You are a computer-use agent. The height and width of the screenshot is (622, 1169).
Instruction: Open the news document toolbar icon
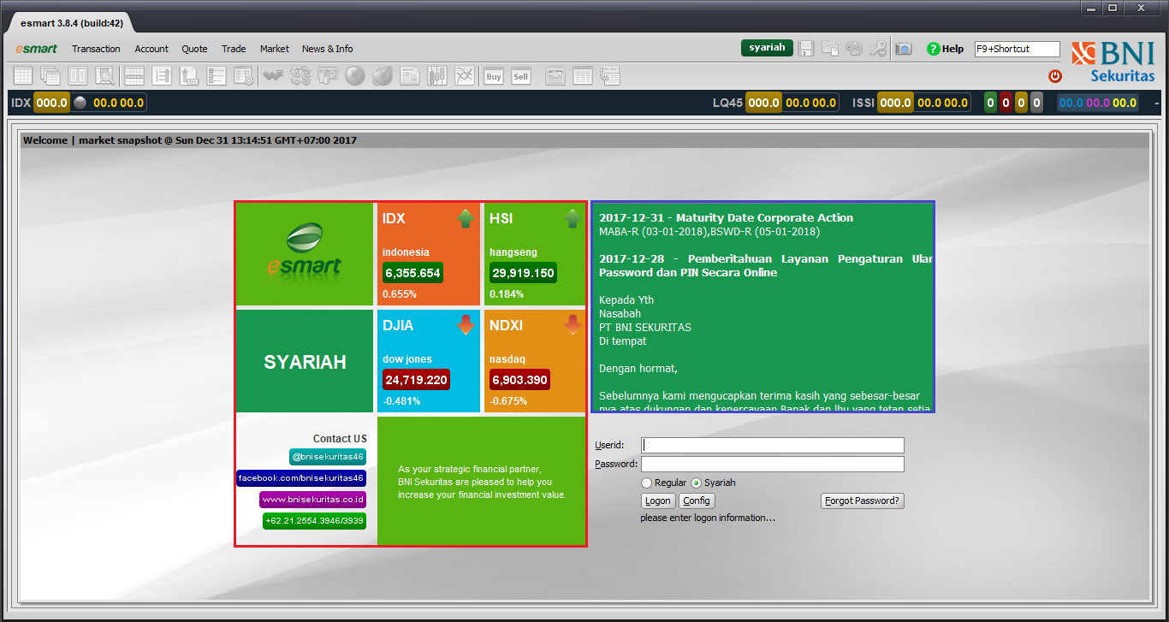click(x=410, y=76)
